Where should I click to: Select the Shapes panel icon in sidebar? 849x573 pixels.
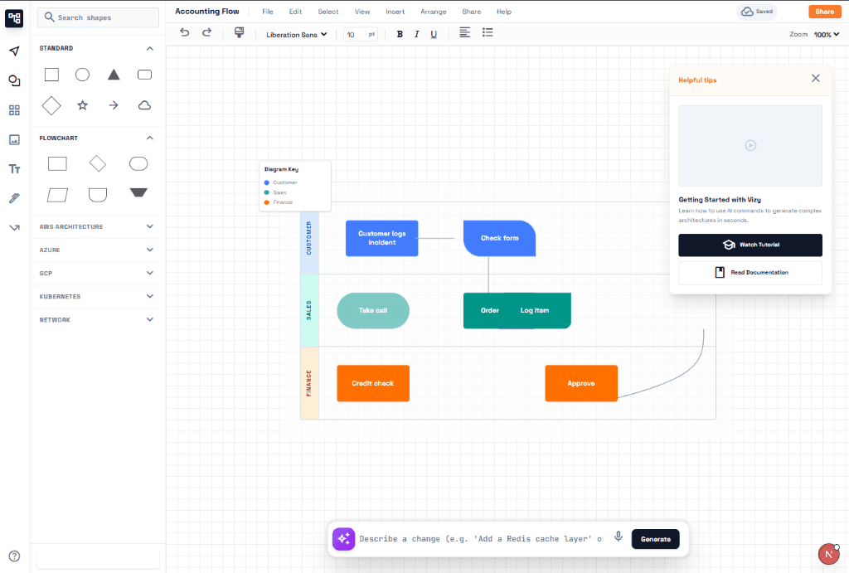(13, 80)
